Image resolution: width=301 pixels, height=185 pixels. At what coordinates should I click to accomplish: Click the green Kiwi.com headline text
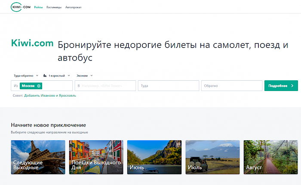(x=32, y=43)
